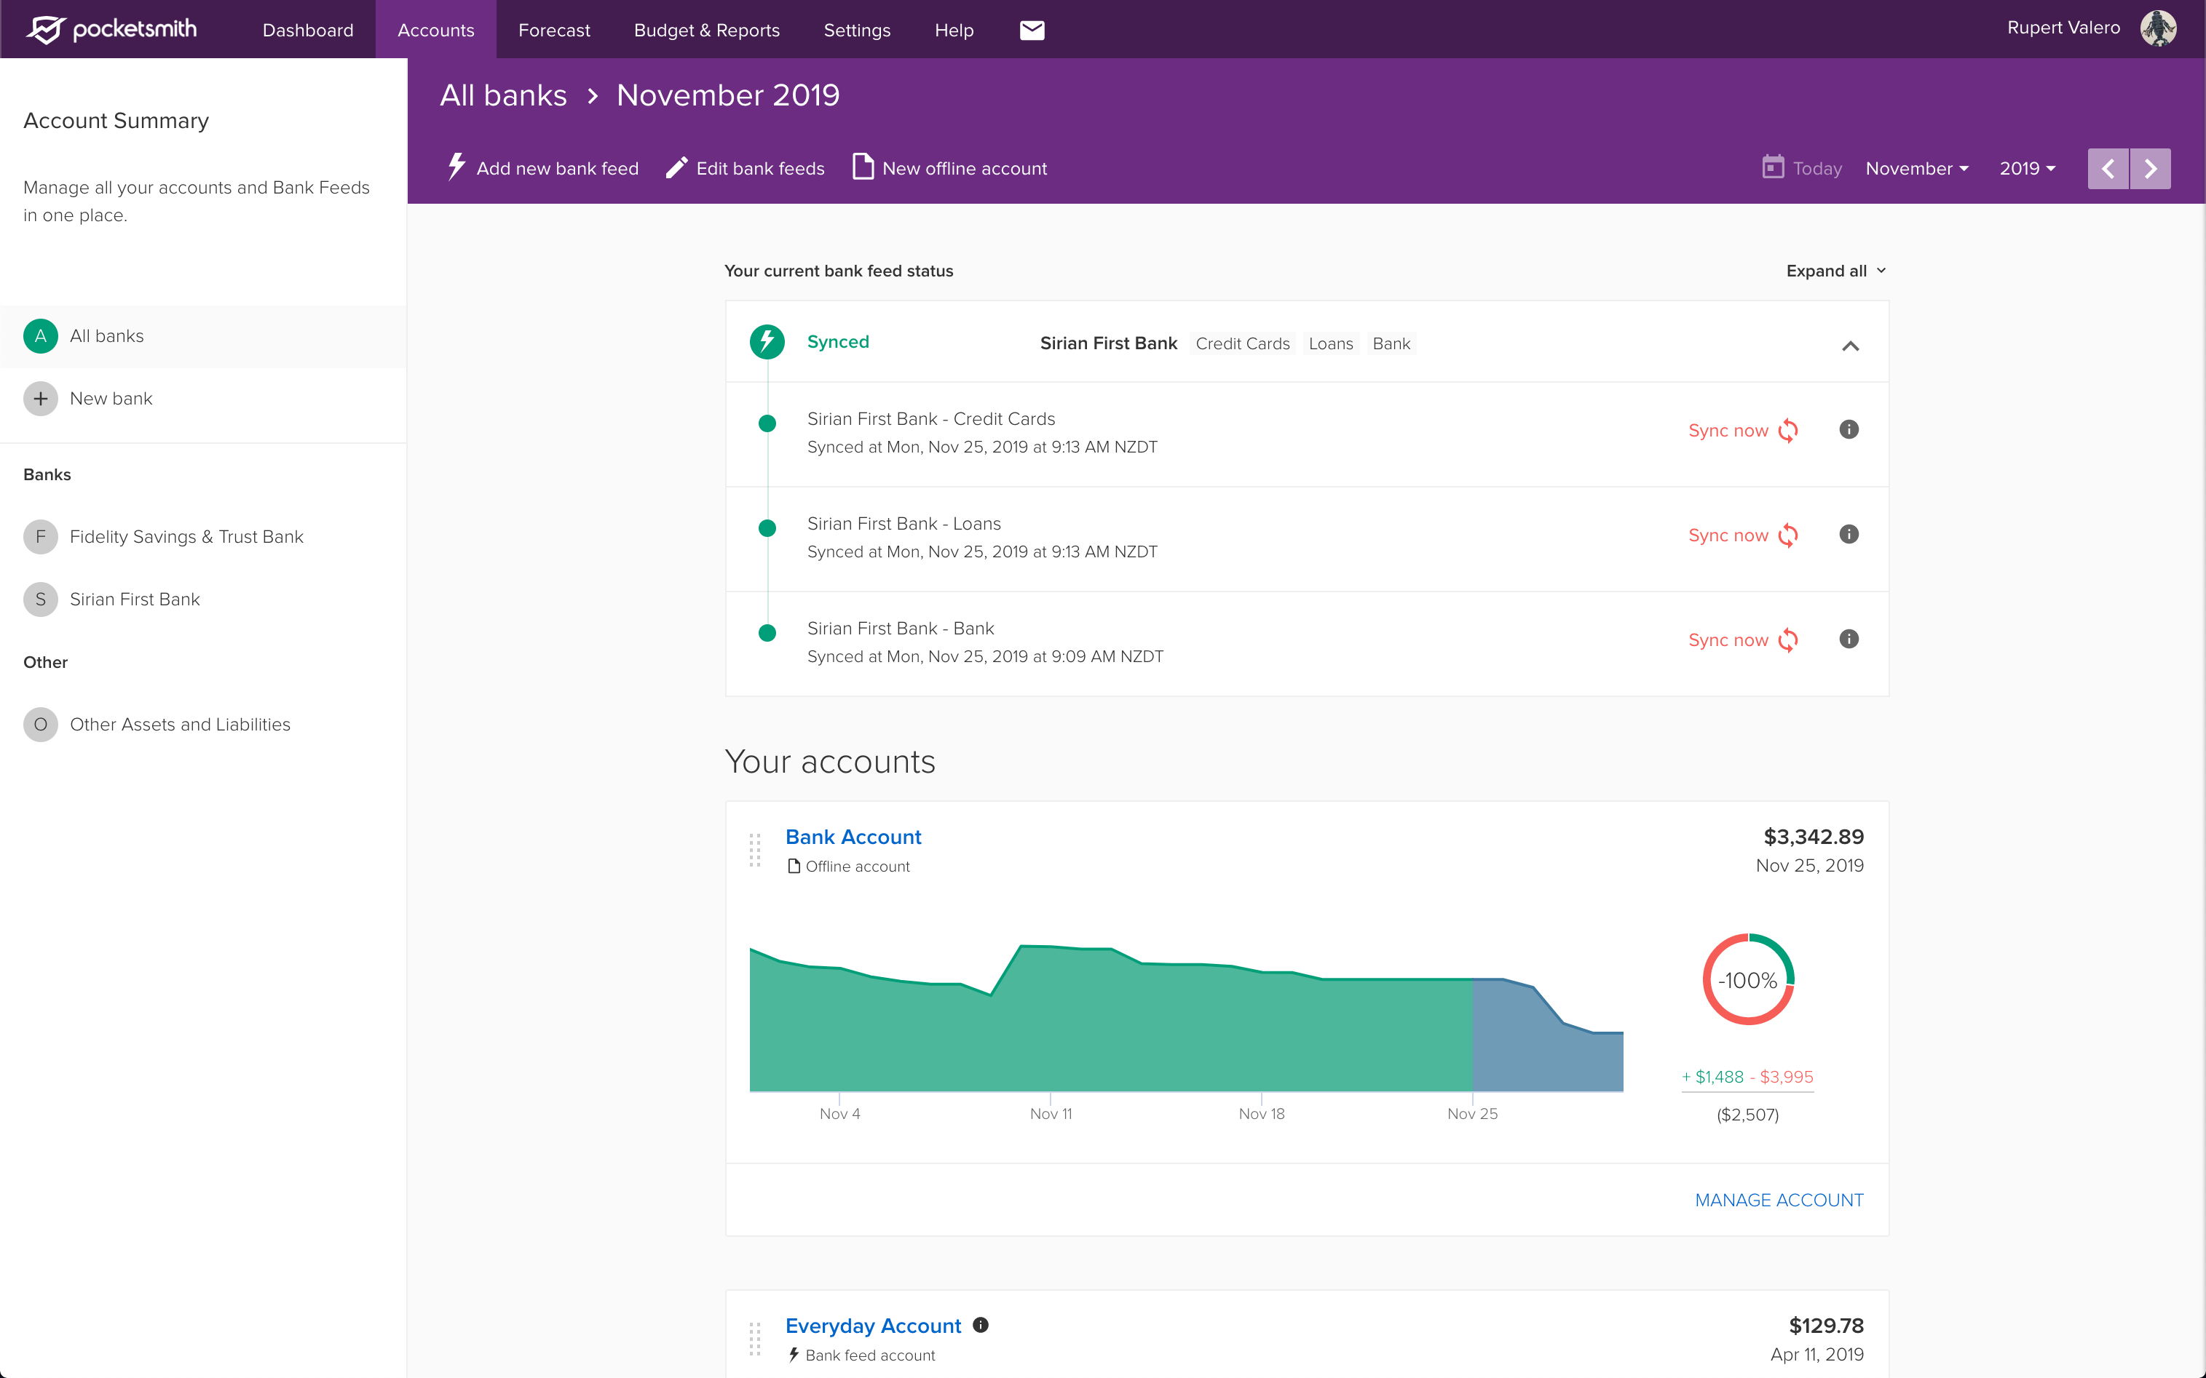2206x1378 pixels.
Task: Click Add new bank feed
Action: point(544,169)
